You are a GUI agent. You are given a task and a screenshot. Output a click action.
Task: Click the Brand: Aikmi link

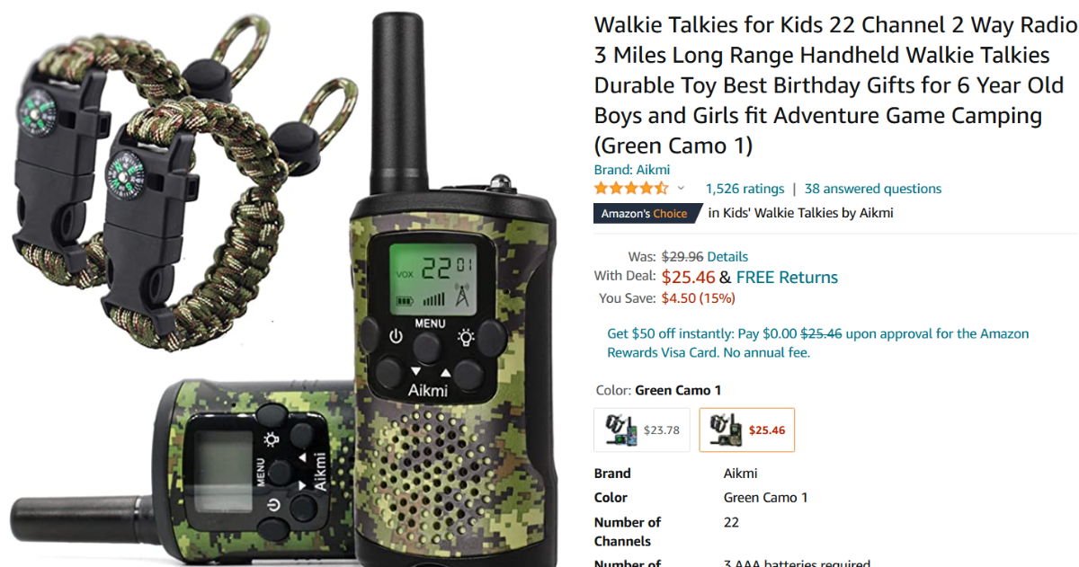coord(632,170)
